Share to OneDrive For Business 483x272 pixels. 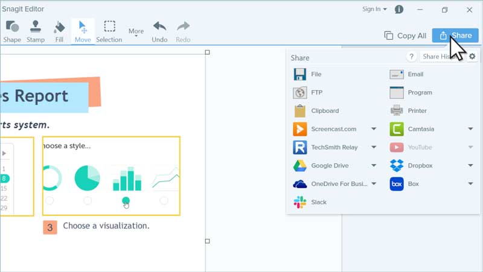tap(330, 184)
